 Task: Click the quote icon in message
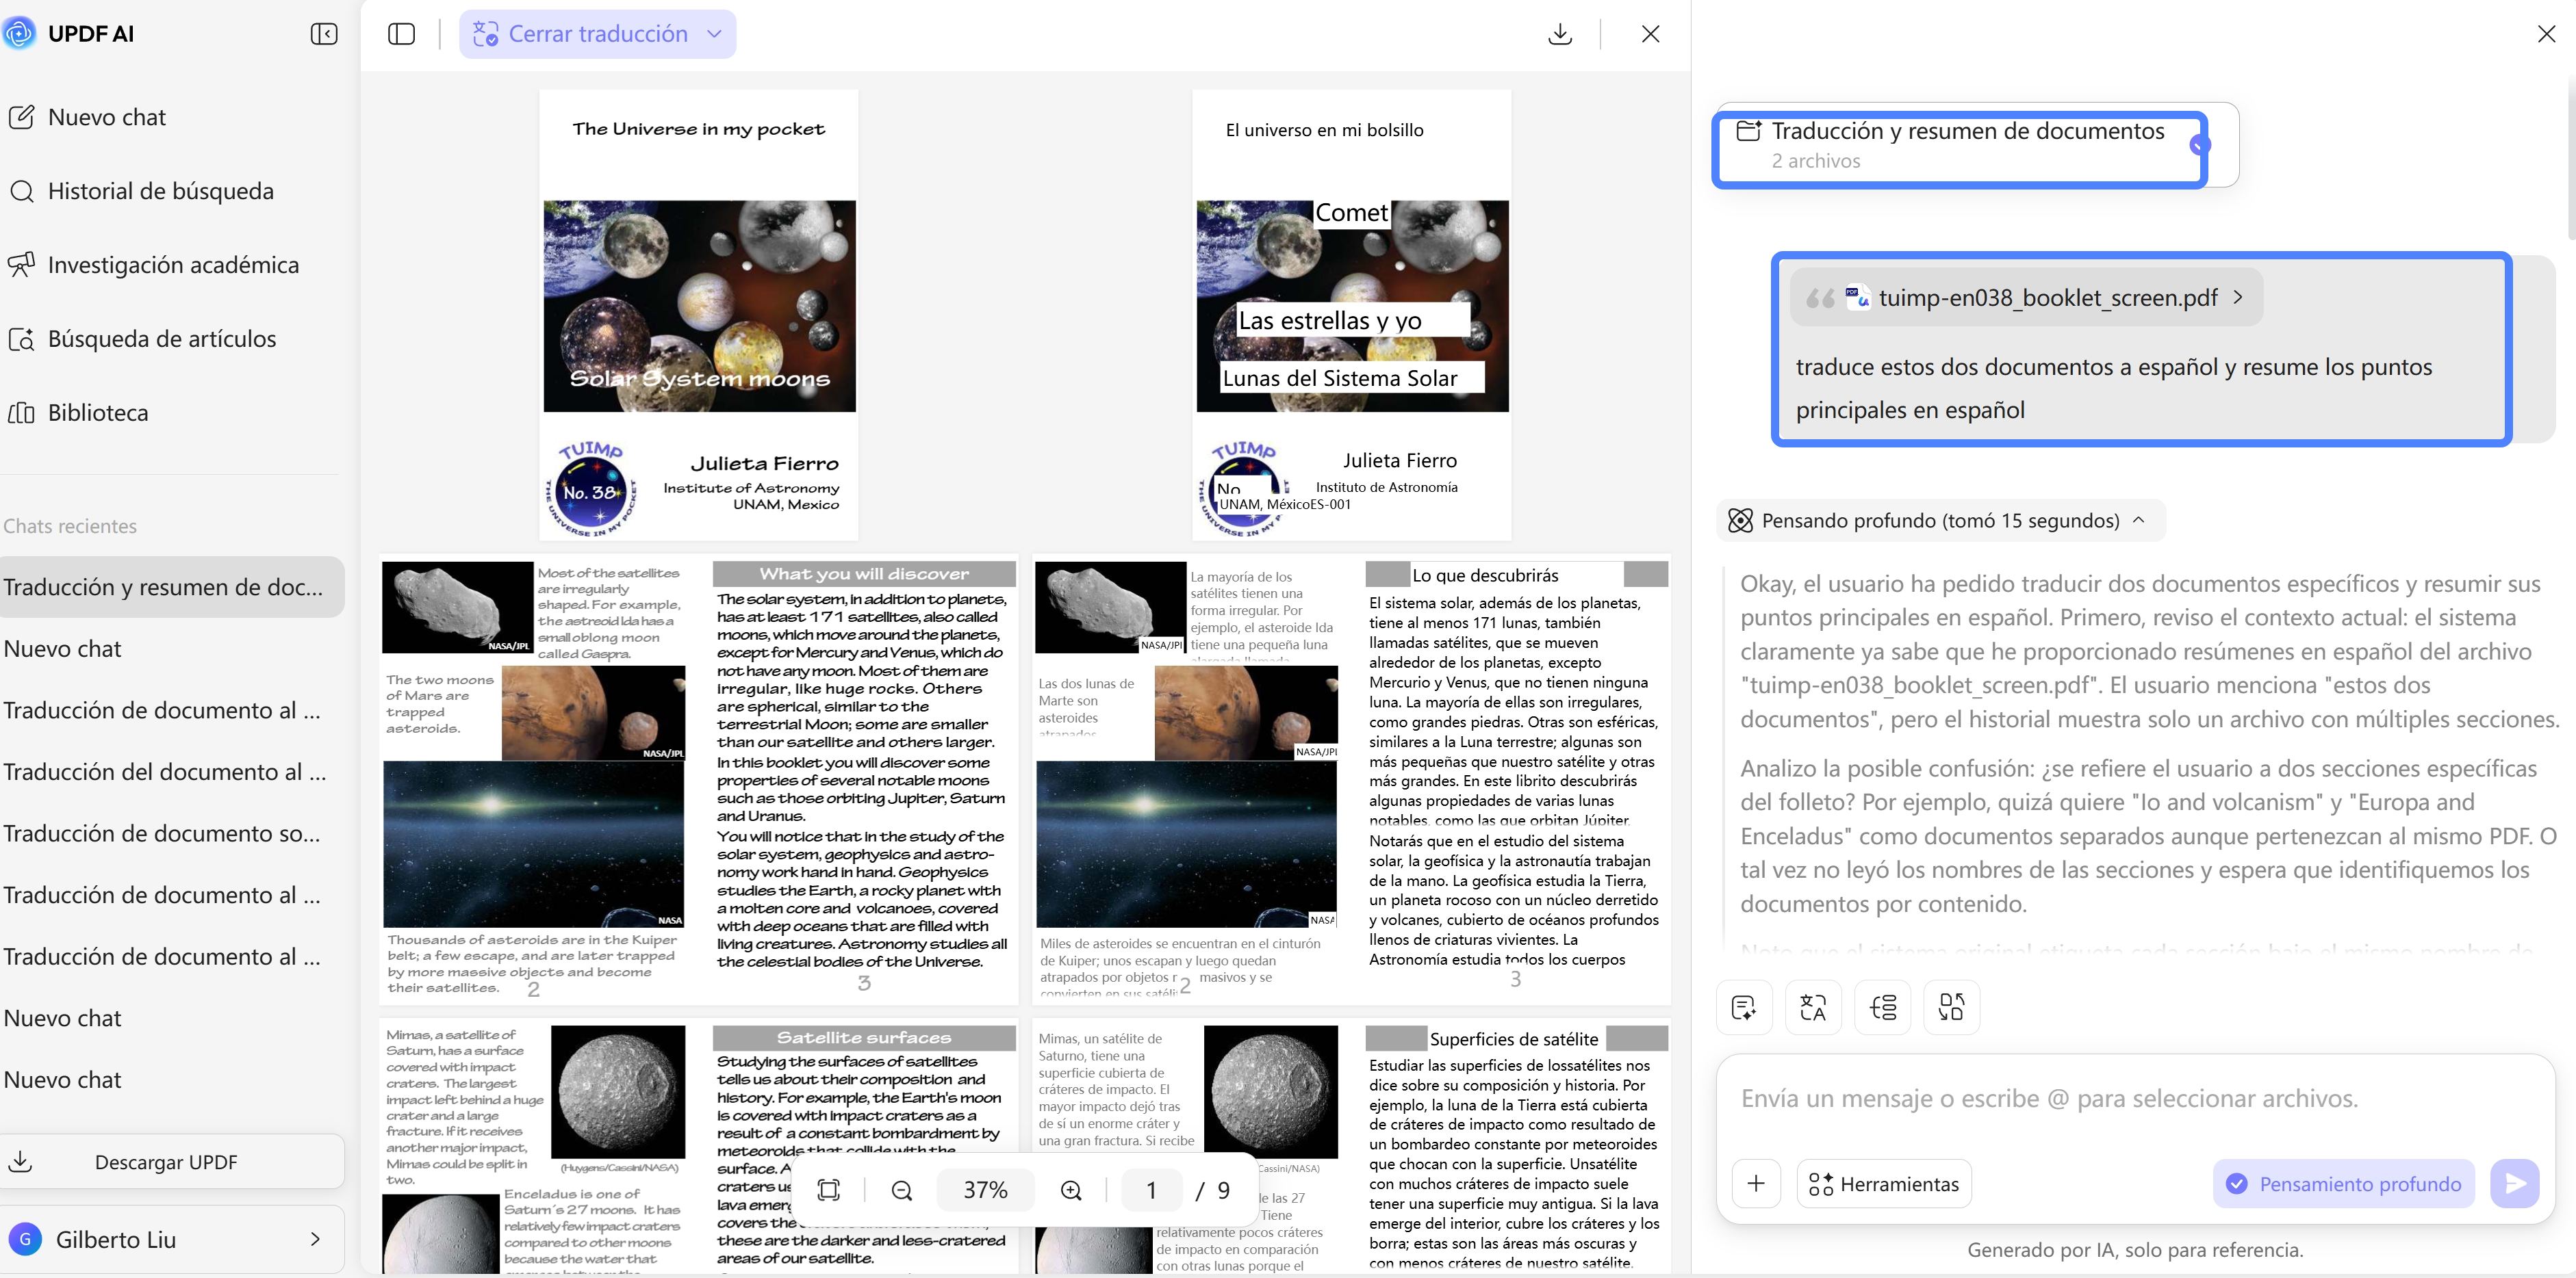click(x=1820, y=298)
